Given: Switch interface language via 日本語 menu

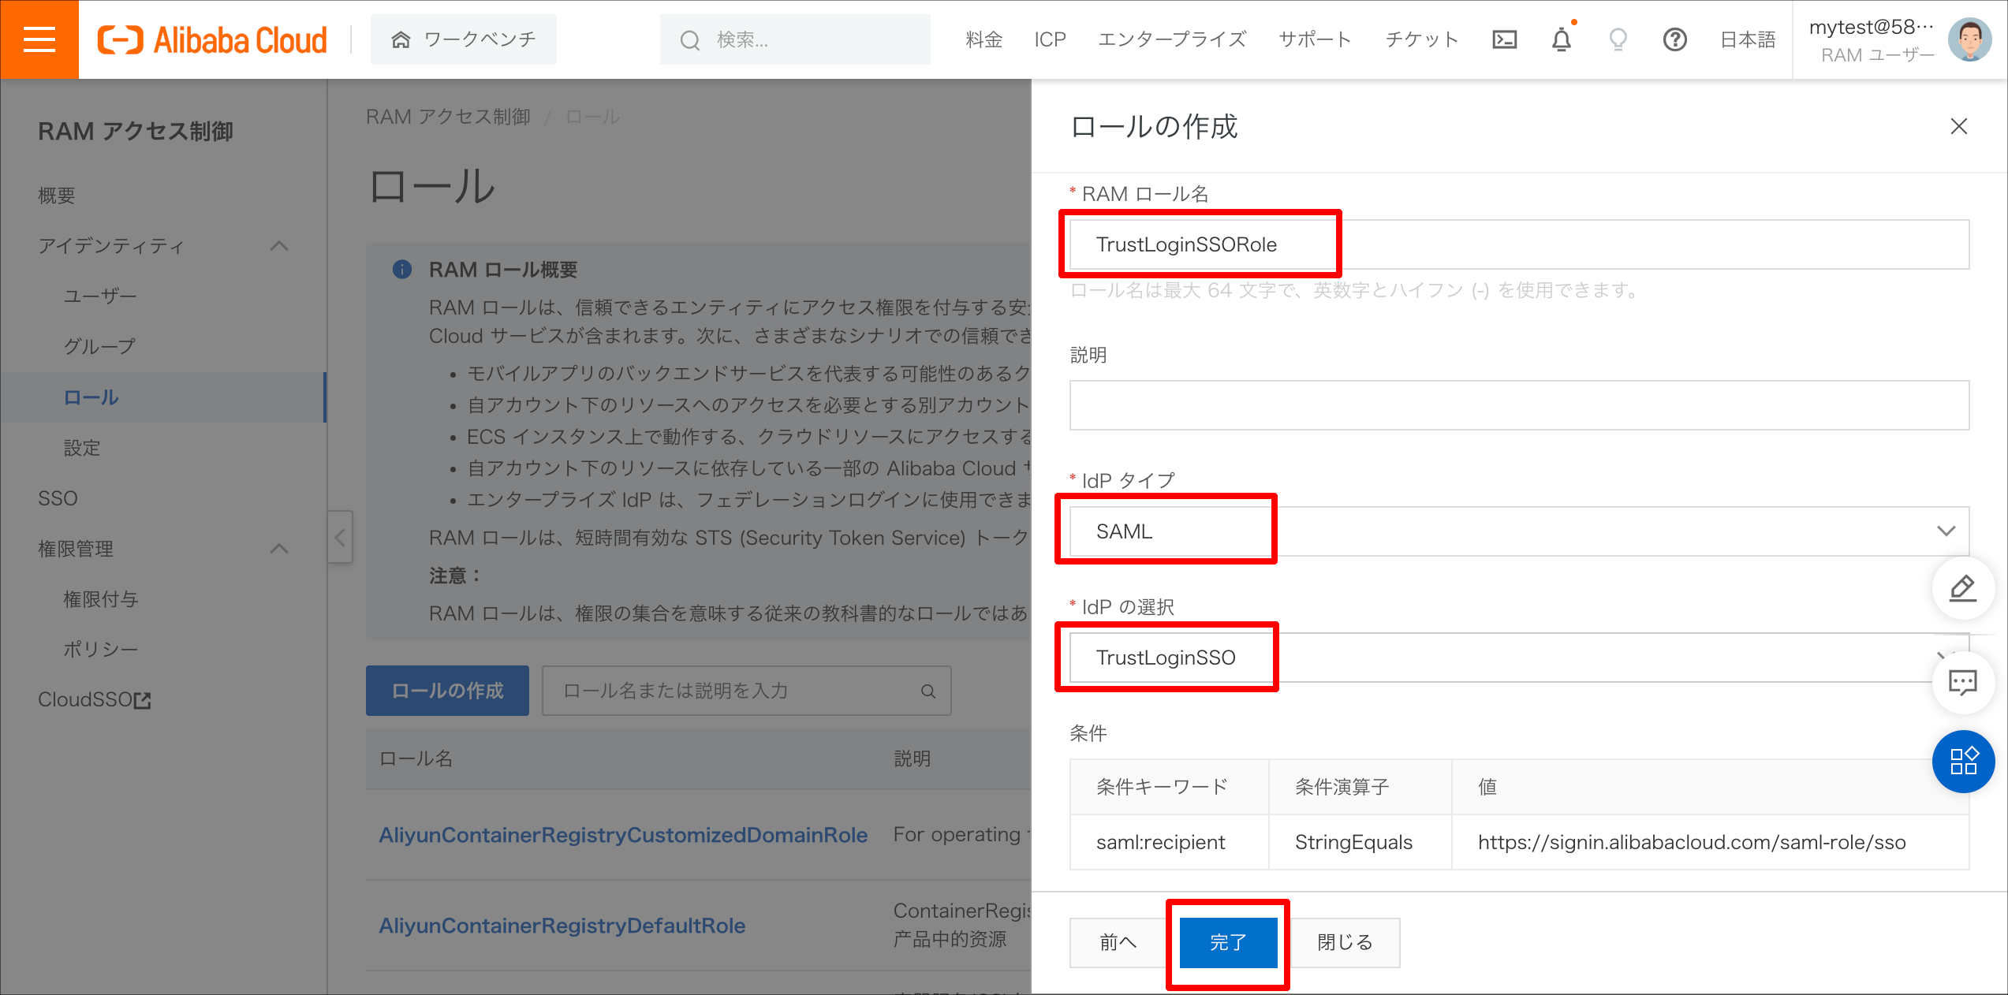Looking at the screenshot, I should 1746,39.
